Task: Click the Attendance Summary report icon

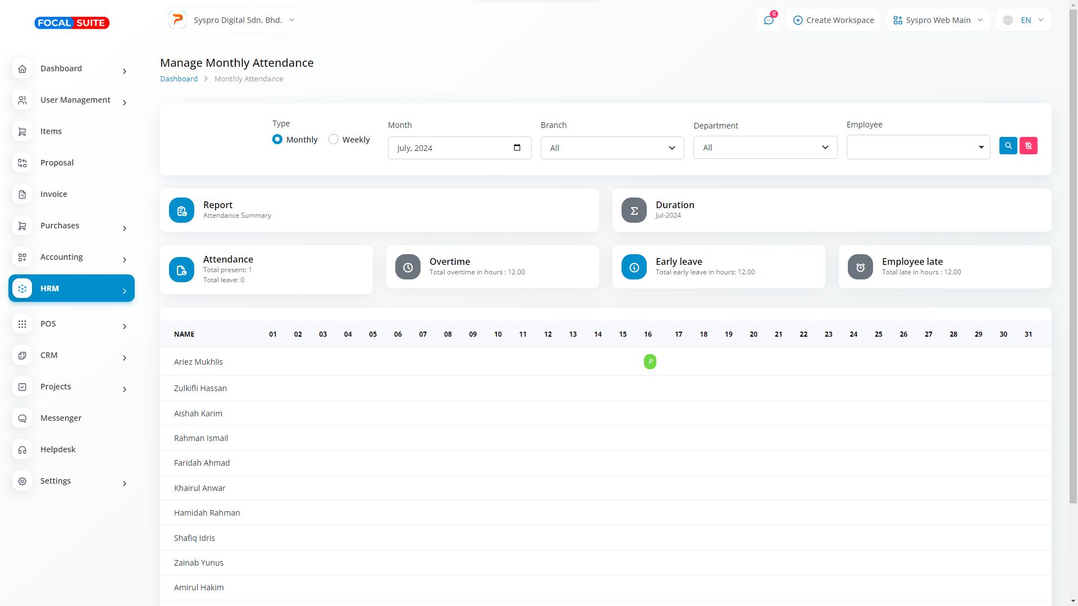Action: pos(181,210)
